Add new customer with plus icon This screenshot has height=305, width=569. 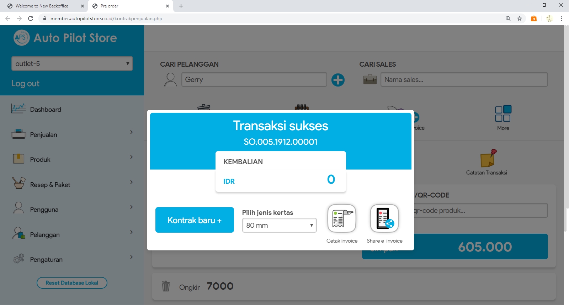coord(338,80)
